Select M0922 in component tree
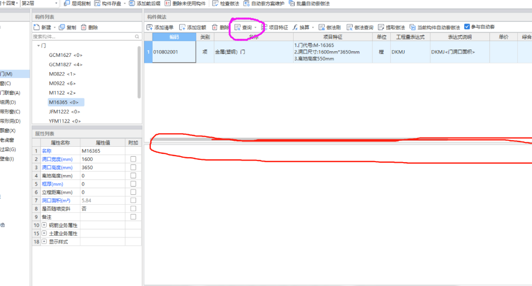 coord(62,84)
